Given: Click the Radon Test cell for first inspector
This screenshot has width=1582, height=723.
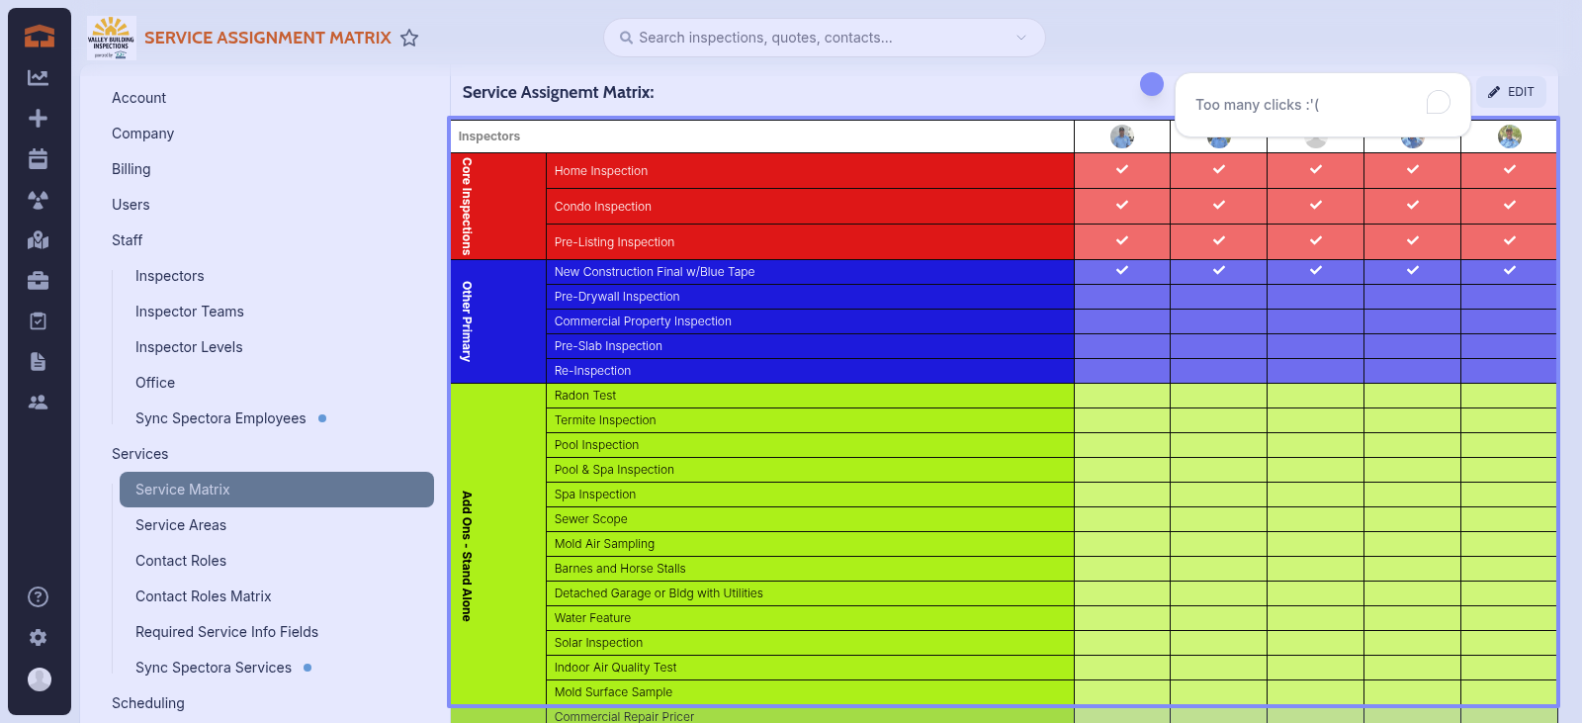Looking at the screenshot, I should coord(1122,396).
